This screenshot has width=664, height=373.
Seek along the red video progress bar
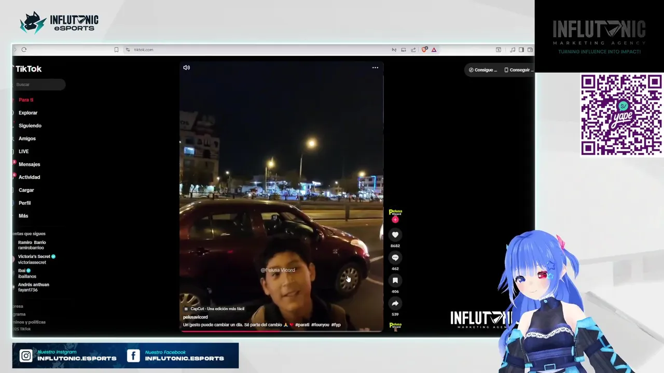(281, 331)
